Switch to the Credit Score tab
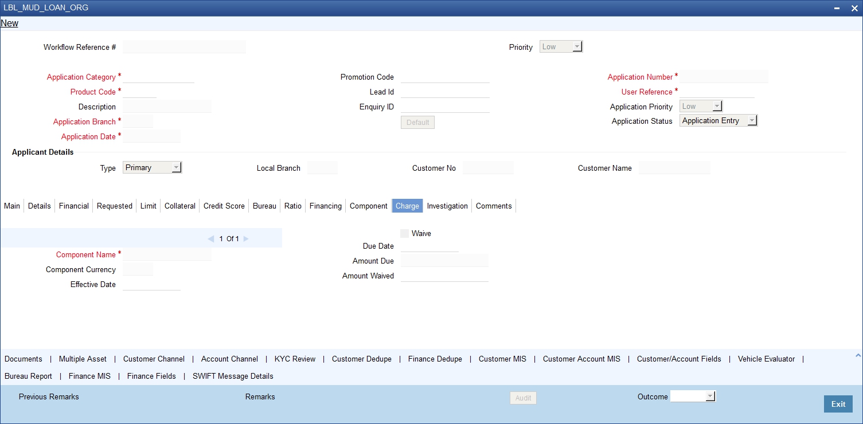 (224, 206)
